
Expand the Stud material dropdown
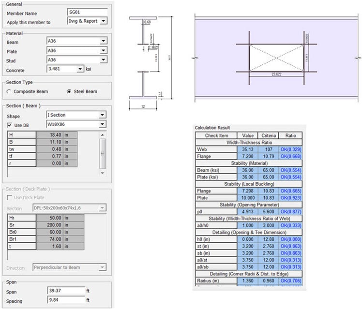[103, 60]
